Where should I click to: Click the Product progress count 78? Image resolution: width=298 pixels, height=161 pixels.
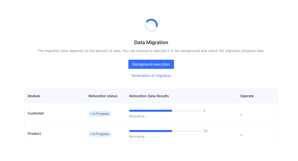205,131
